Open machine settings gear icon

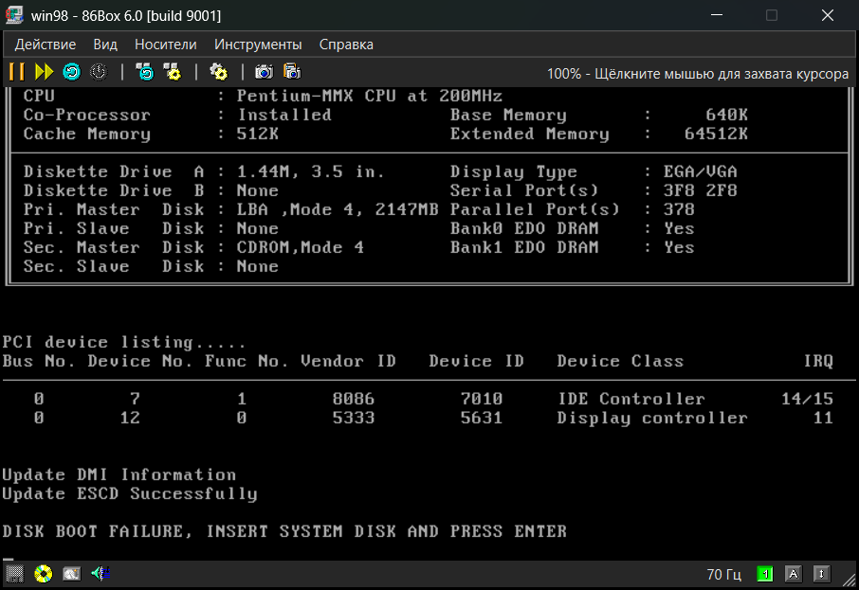tap(219, 72)
